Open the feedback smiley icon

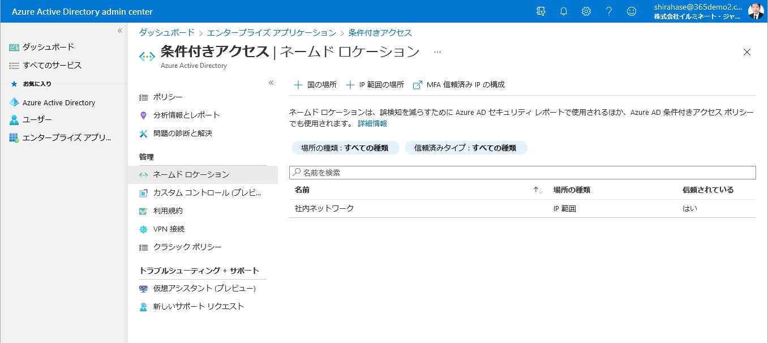point(632,11)
